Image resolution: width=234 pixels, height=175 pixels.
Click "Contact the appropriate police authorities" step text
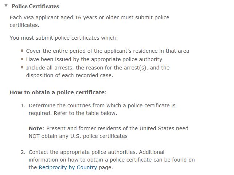click(x=83, y=152)
